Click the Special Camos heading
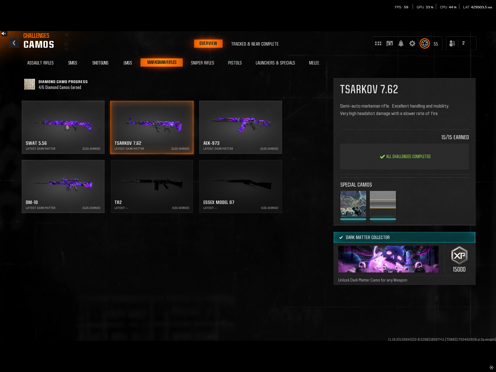The image size is (496, 372). pos(356,185)
